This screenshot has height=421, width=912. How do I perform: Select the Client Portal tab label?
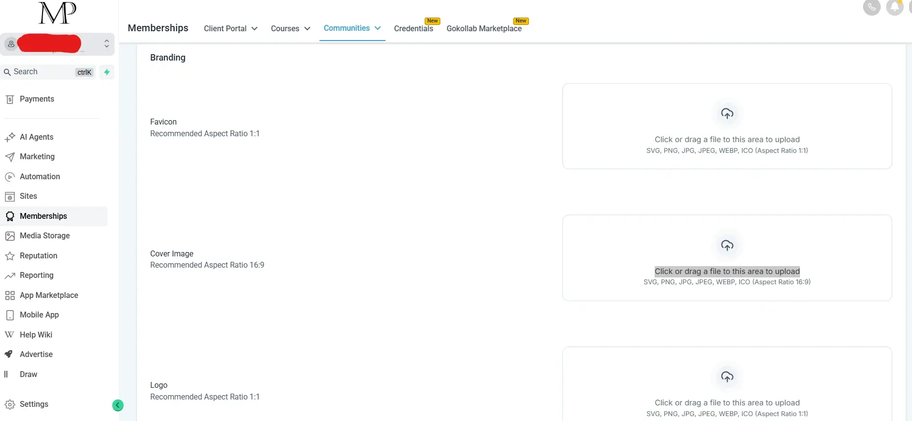[225, 29]
